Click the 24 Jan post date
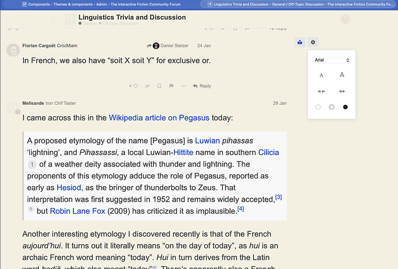Screen dimensions: 398x269 pos(204,46)
